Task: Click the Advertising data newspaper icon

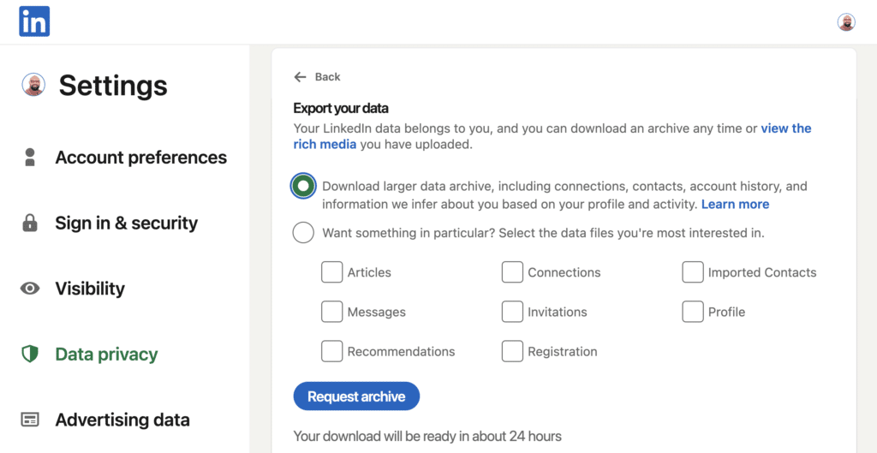Action: pyautogui.click(x=30, y=420)
